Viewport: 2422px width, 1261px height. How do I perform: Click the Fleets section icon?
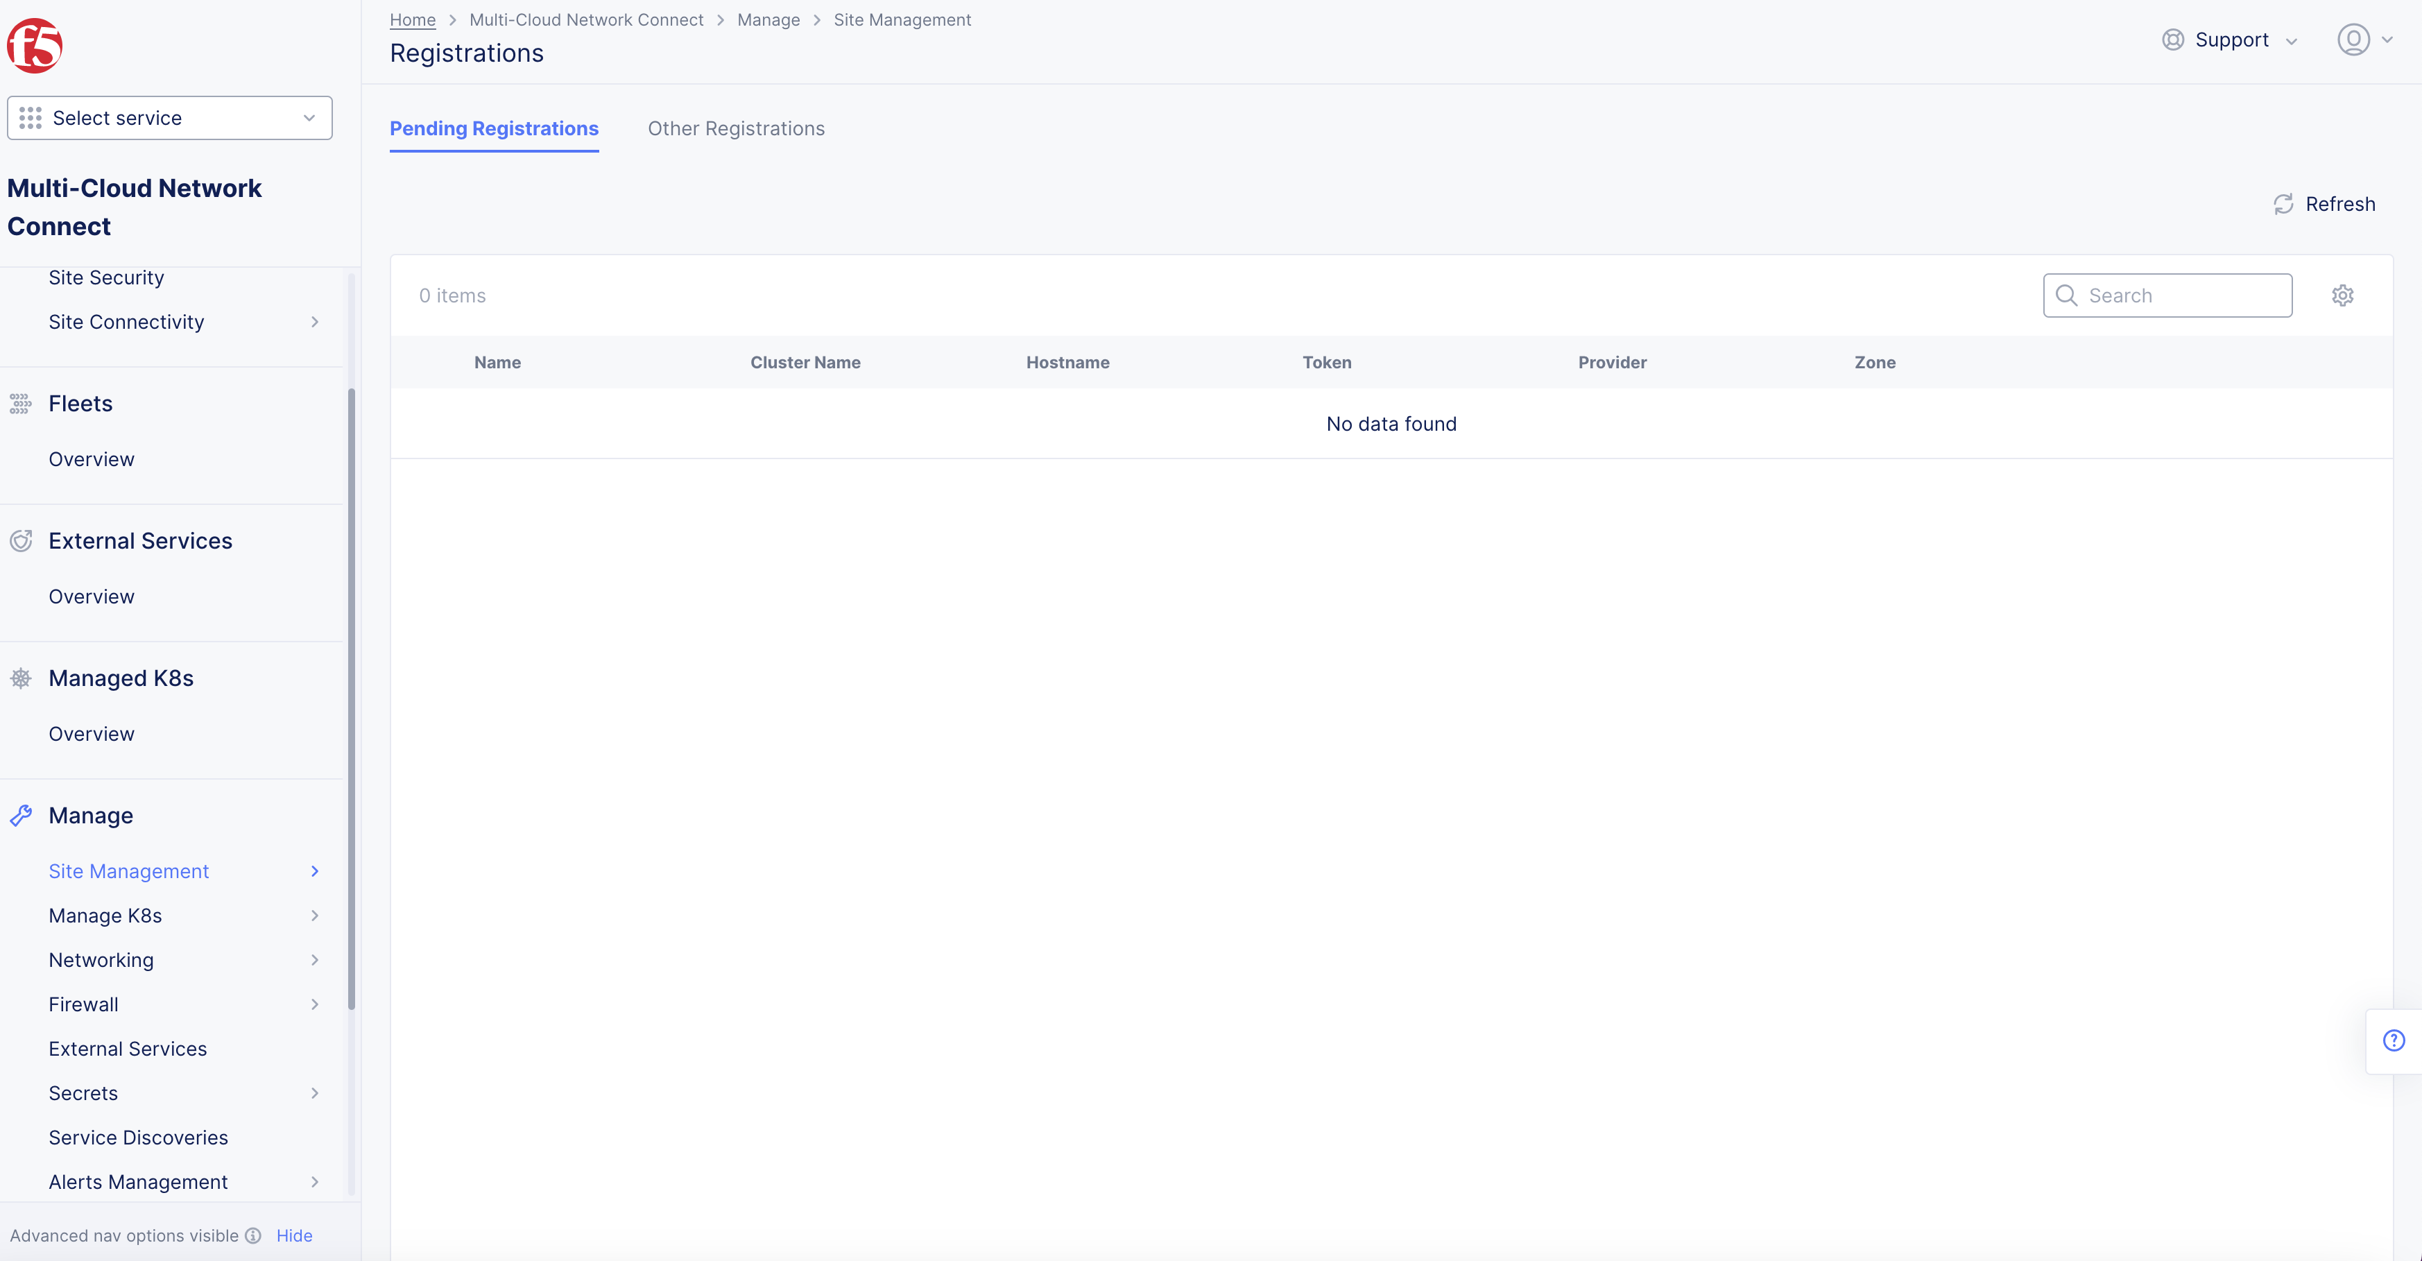coord(21,404)
